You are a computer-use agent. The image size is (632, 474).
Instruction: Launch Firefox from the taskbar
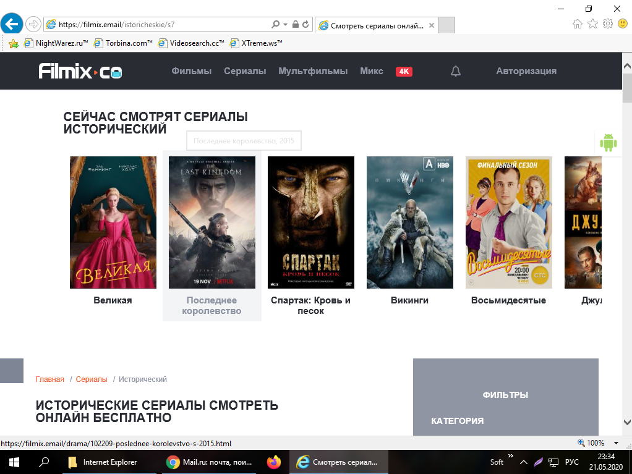[x=273, y=462]
